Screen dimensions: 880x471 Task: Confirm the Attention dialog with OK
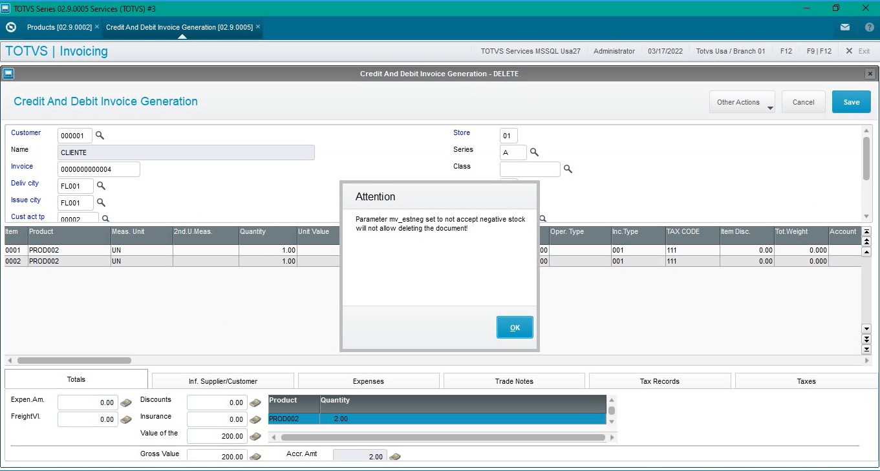pyautogui.click(x=515, y=328)
